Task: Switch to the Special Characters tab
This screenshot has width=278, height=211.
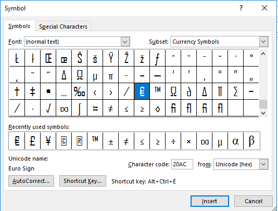Action: (x=64, y=27)
